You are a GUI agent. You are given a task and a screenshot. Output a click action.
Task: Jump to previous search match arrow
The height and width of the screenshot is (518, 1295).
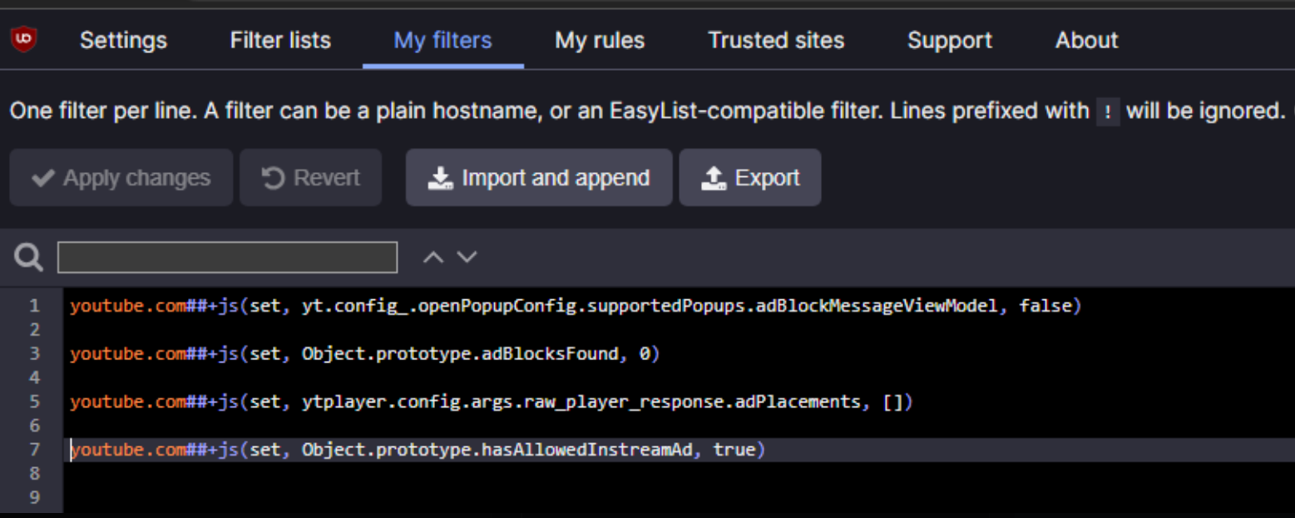click(432, 258)
